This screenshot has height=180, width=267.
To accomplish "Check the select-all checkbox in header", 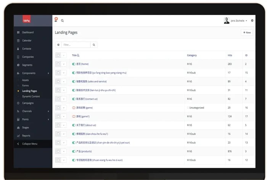I will coord(58,55).
